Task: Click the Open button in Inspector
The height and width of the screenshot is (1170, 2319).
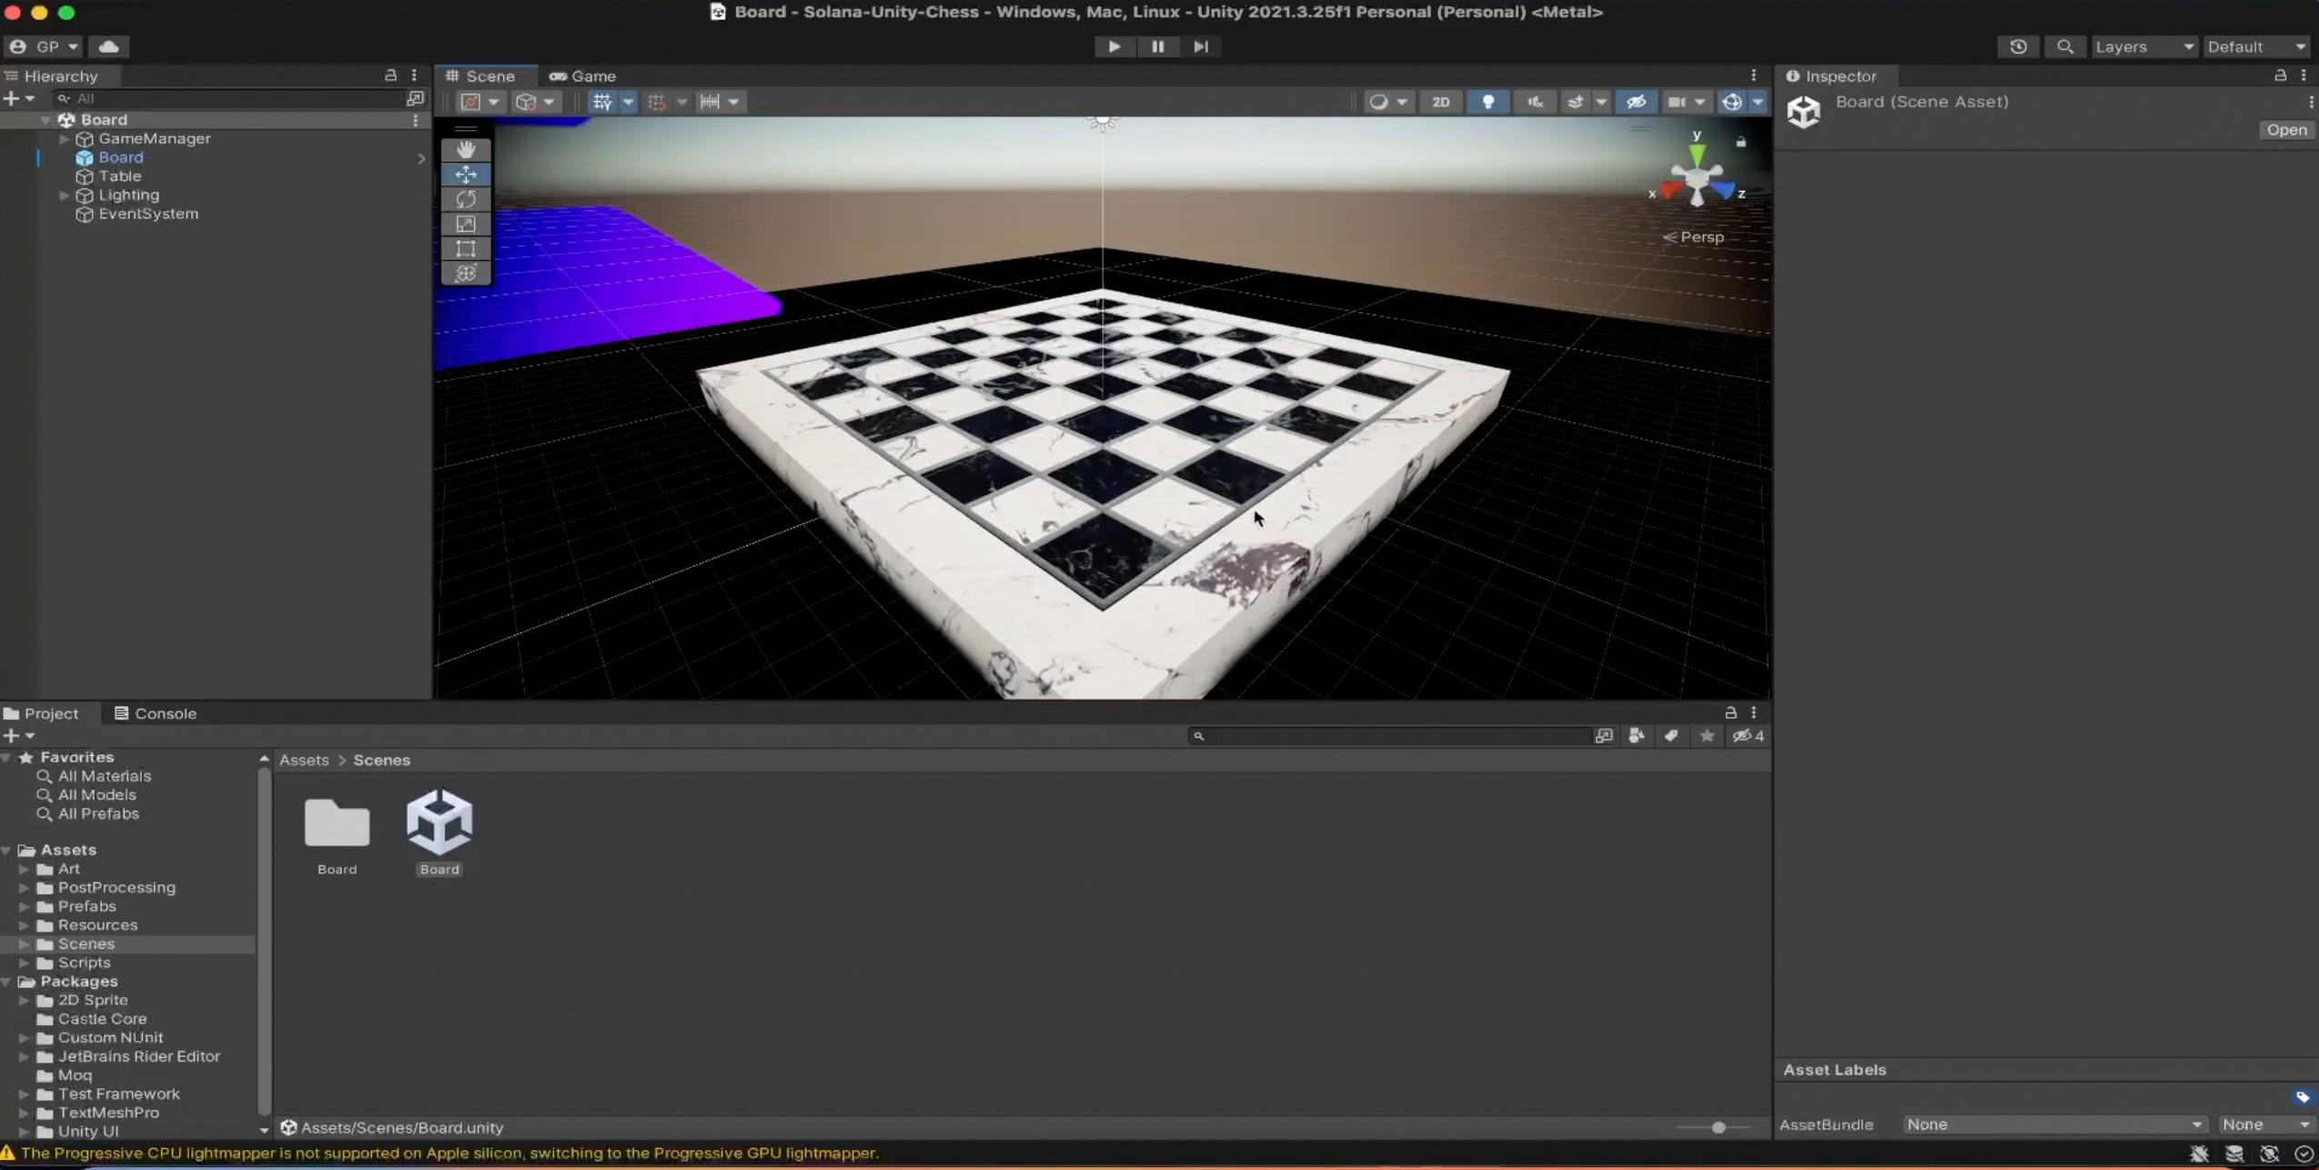Action: click(2285, 130)
